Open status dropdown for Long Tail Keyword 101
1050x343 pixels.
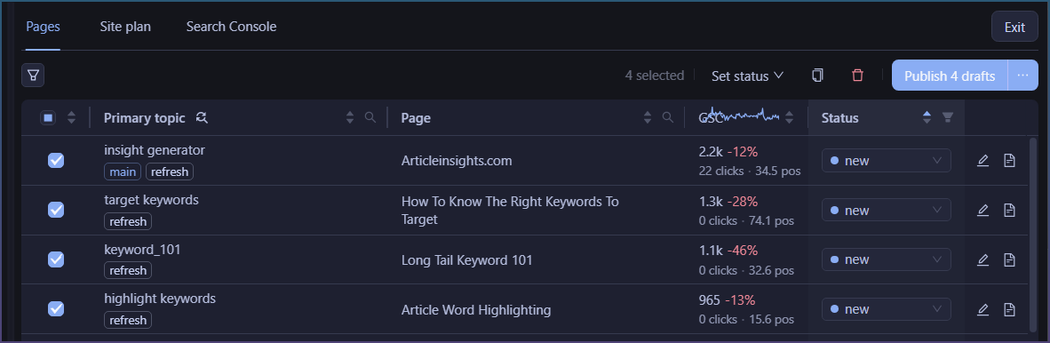(x=886, y=260)
